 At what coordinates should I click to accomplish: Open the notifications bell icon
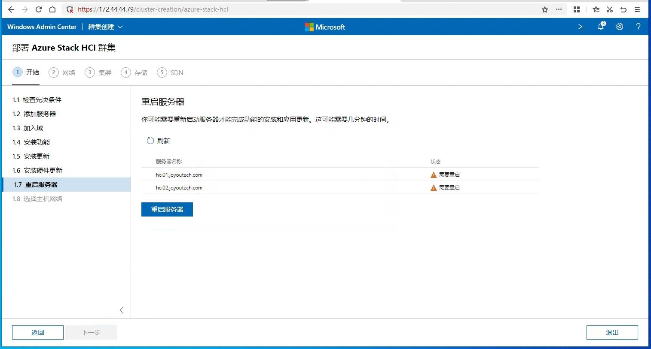[601, 27]
